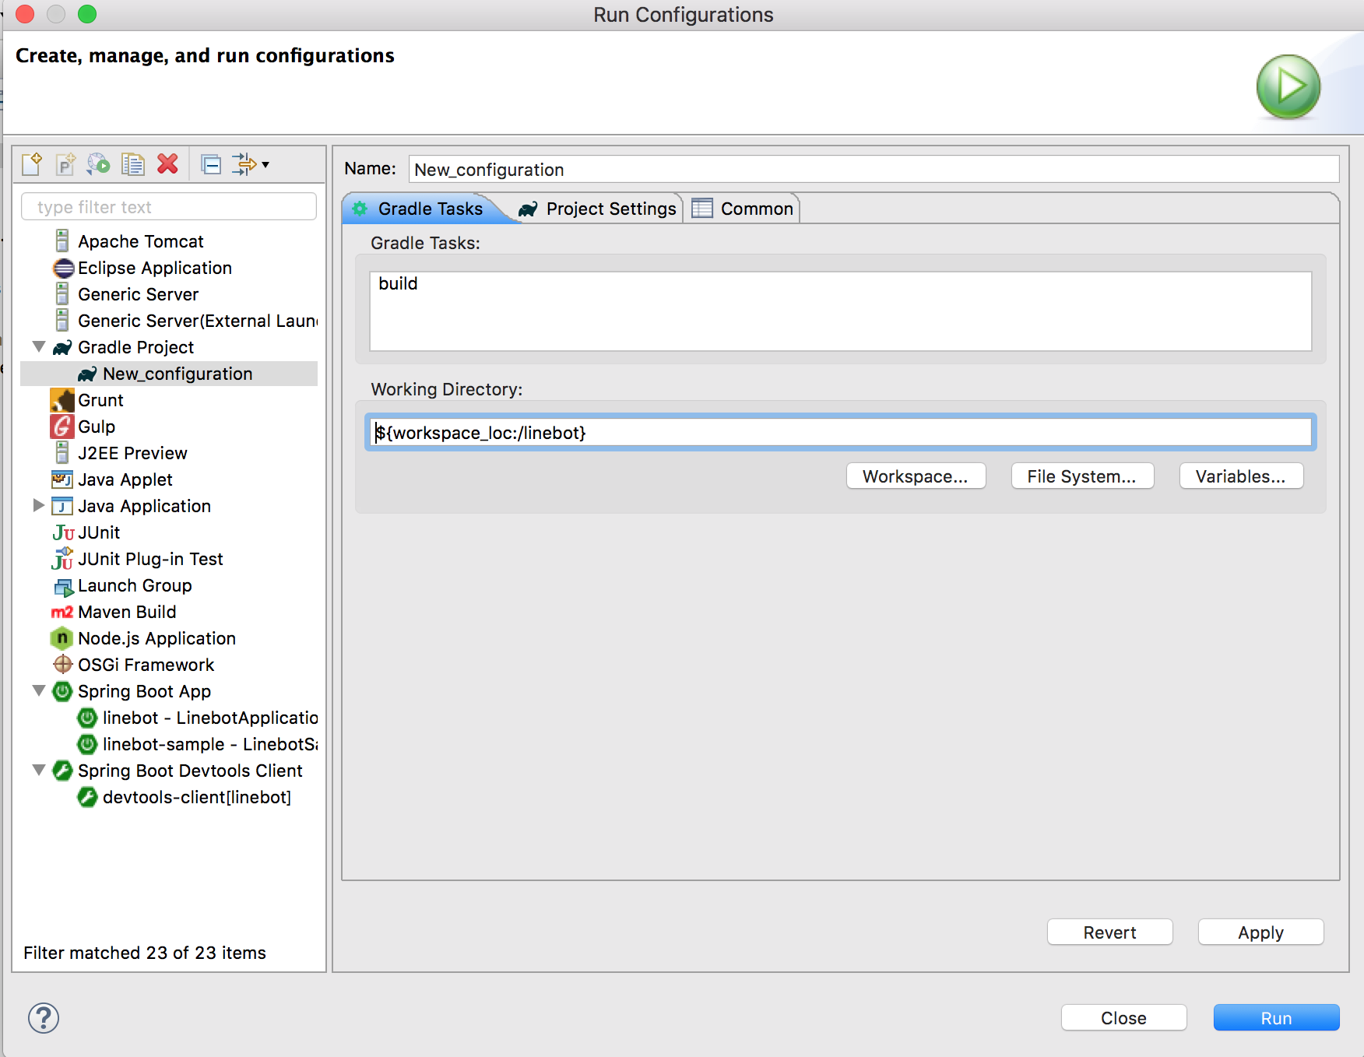Click the Workspace... button
This screenshot has width=1364, height=1057.
point(916,476)
